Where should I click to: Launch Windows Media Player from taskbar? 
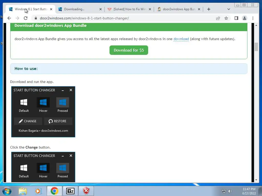tap(38, 191)
